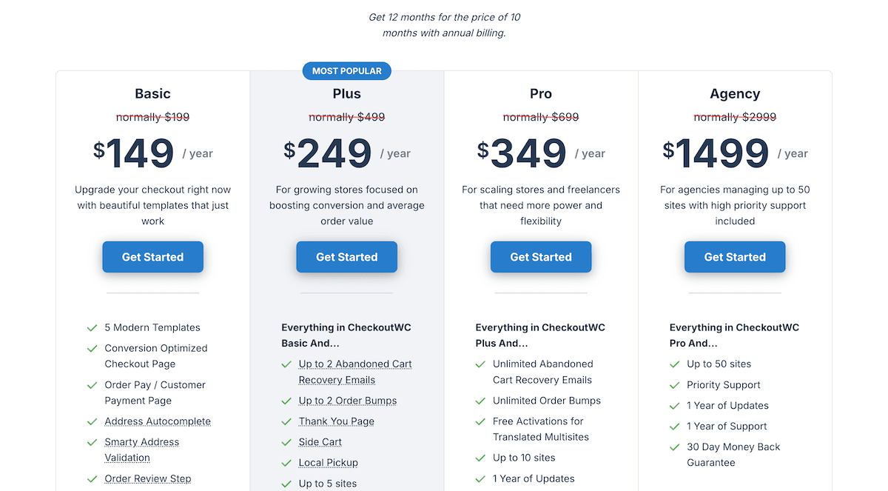Open Up to 2 Order Bumps link
Screen dimensions: 888x491
pos(348,401)
